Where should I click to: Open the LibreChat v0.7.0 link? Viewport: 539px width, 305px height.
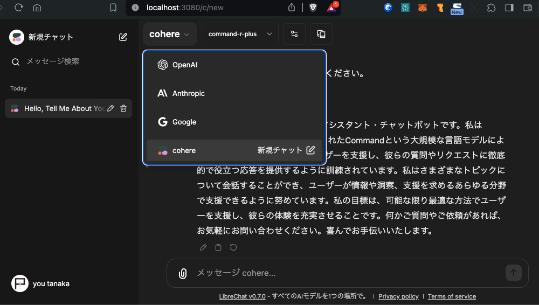(x=243, y=296)
